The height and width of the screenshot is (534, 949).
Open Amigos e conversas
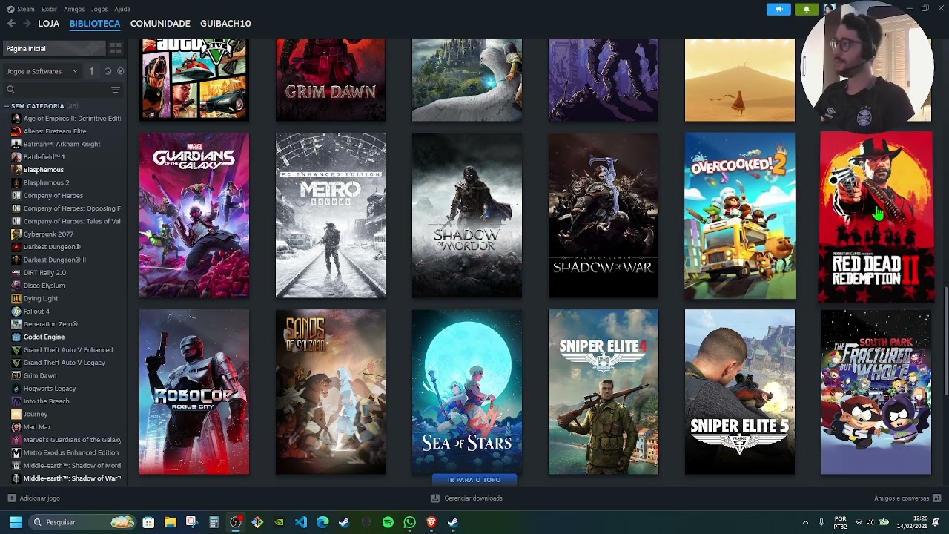(x=902, y=498)
